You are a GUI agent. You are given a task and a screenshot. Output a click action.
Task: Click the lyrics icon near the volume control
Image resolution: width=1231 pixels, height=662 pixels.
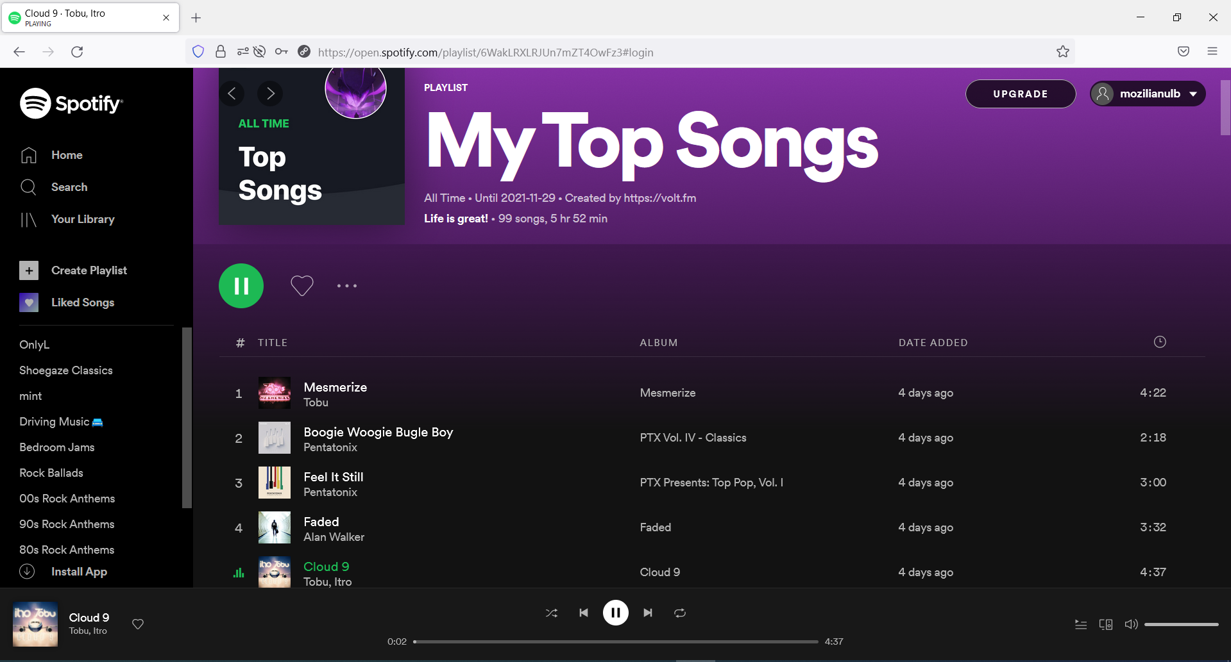pos(1105,624)
